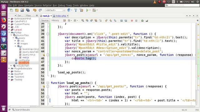
Task: Click the Trash icon in the launcher
Action: (3, 108)
